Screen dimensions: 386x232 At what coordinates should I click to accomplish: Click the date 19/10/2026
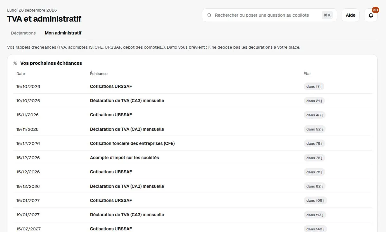coord(28,101)
